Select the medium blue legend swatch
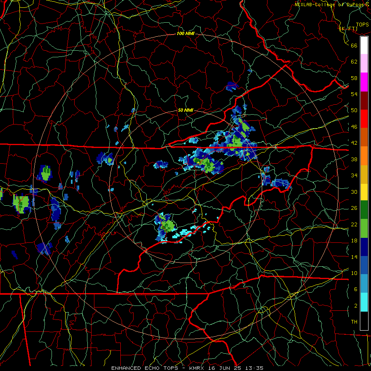The image size is (371, 371). point(364,265)
